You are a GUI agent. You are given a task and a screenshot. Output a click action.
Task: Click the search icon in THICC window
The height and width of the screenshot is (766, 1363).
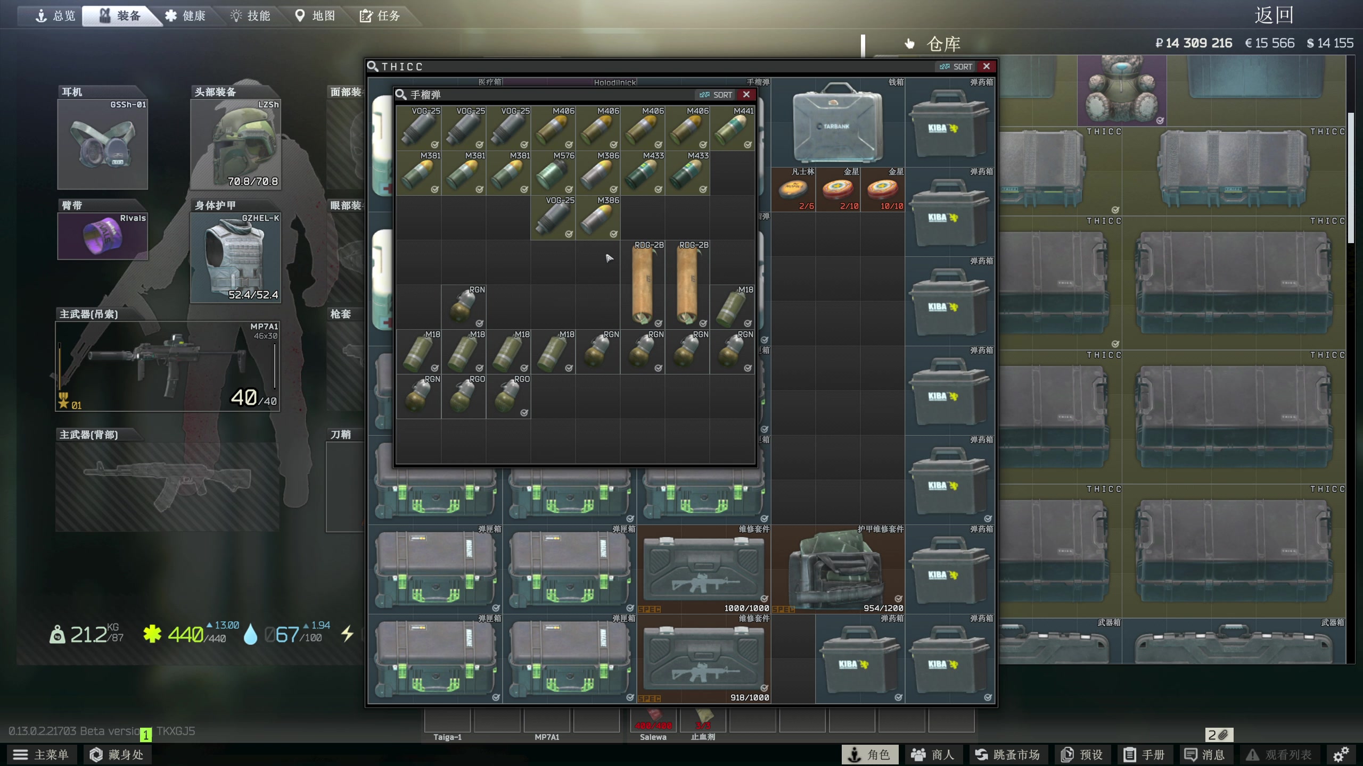coord(373,66)
